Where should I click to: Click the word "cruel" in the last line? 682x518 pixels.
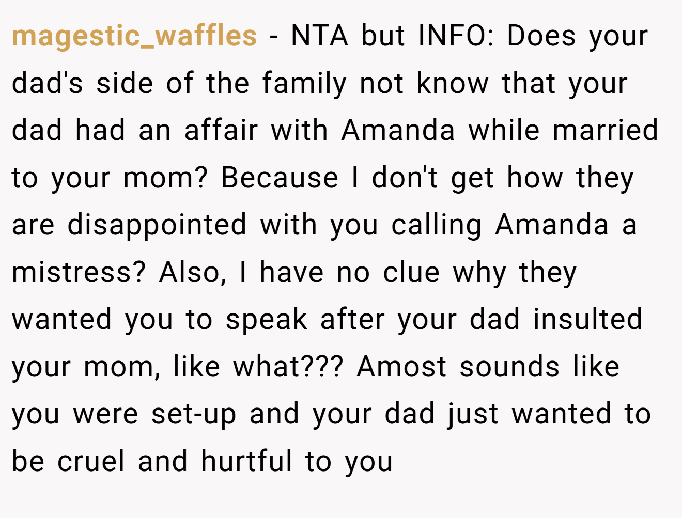click(91, 462)
